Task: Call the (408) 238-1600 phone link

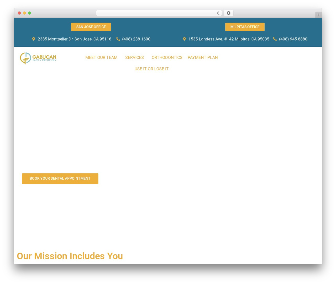Action: [136, 39]
